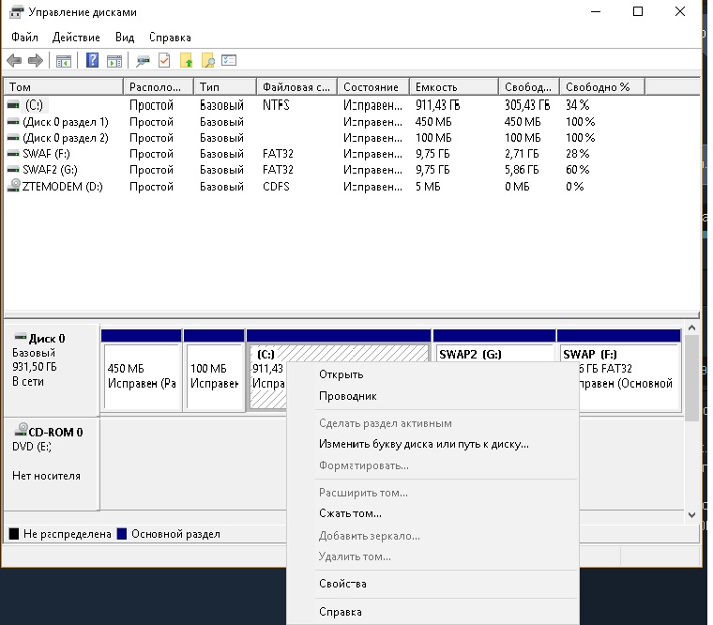Select Изменить букву диска или путь к диску
Viewport: 713px width, 625px height.
click(x=432, y=444)
